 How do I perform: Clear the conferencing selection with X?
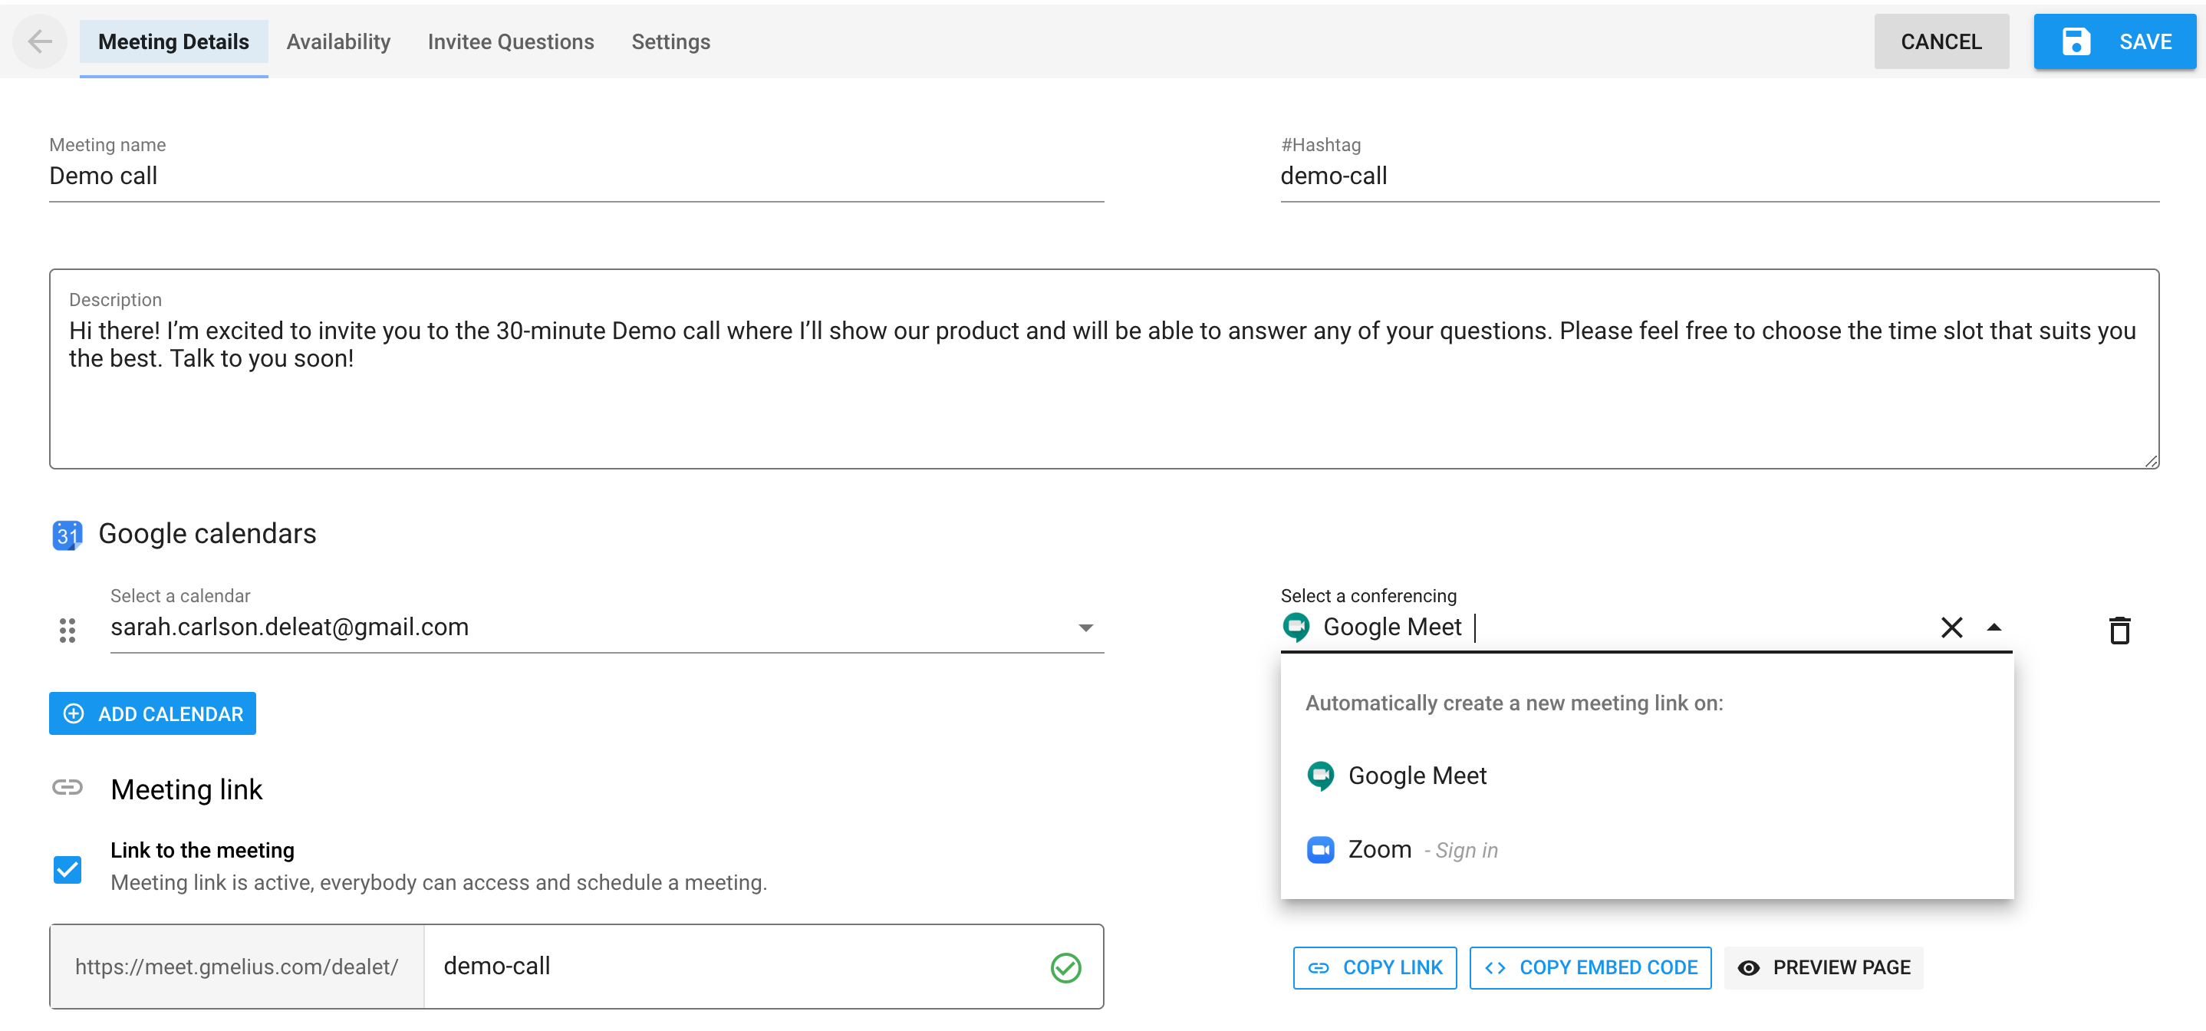coord(1951,627)
